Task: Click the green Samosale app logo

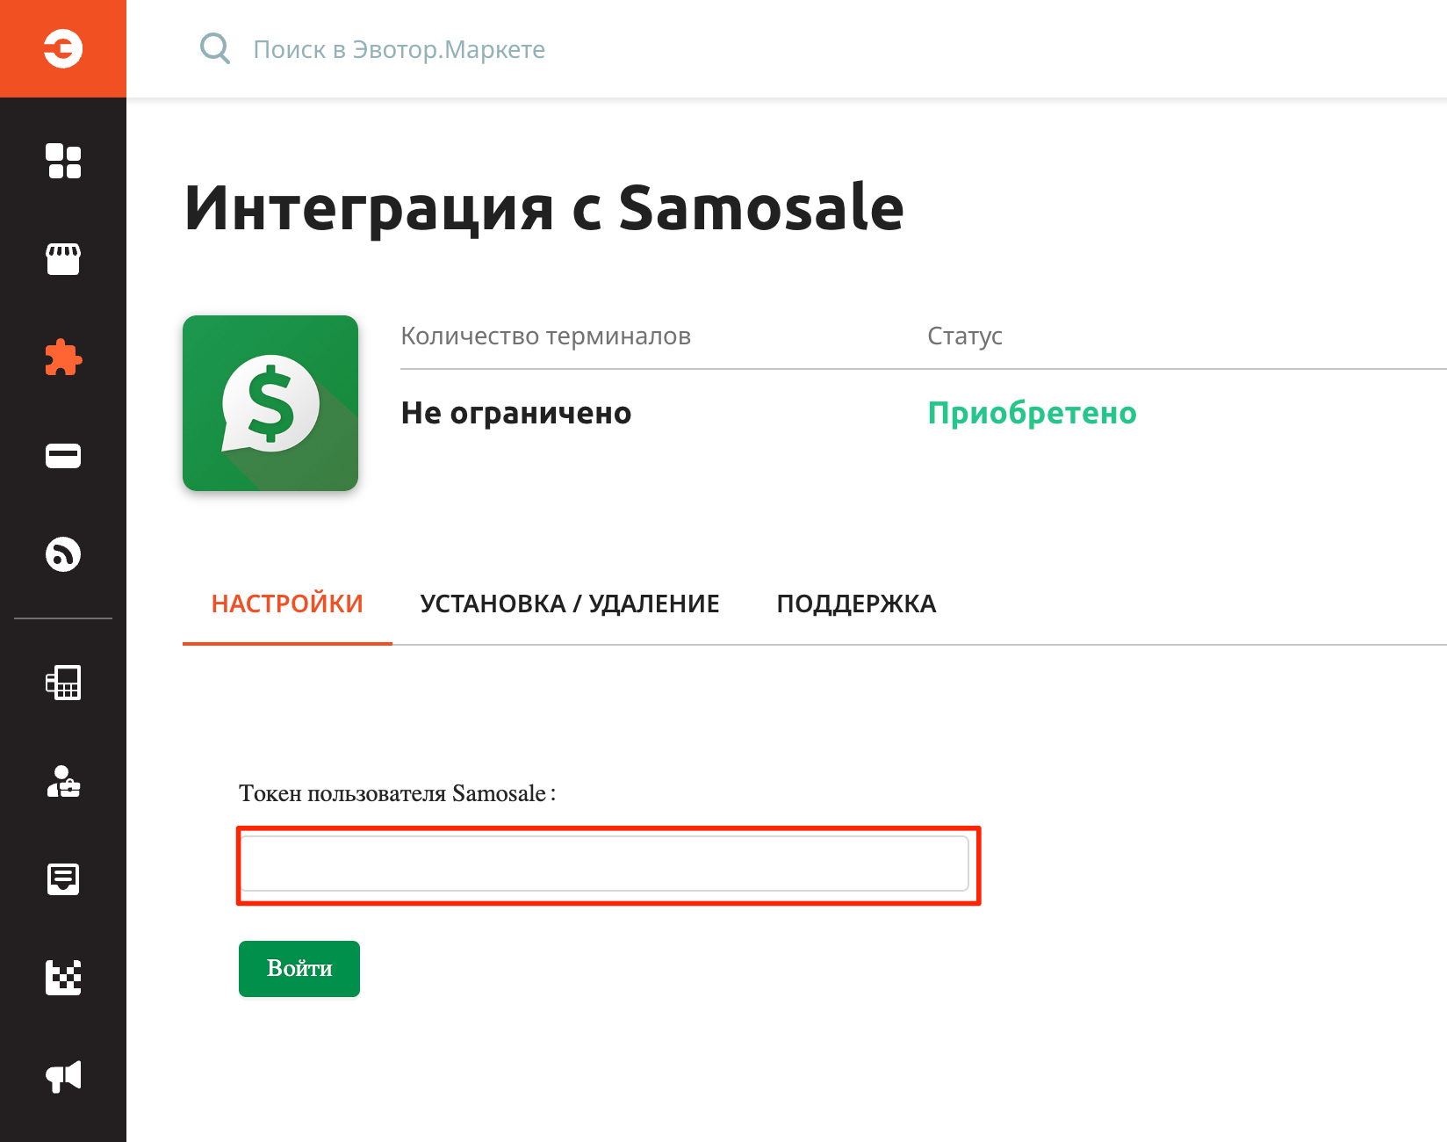Action: tap(270, 403)
